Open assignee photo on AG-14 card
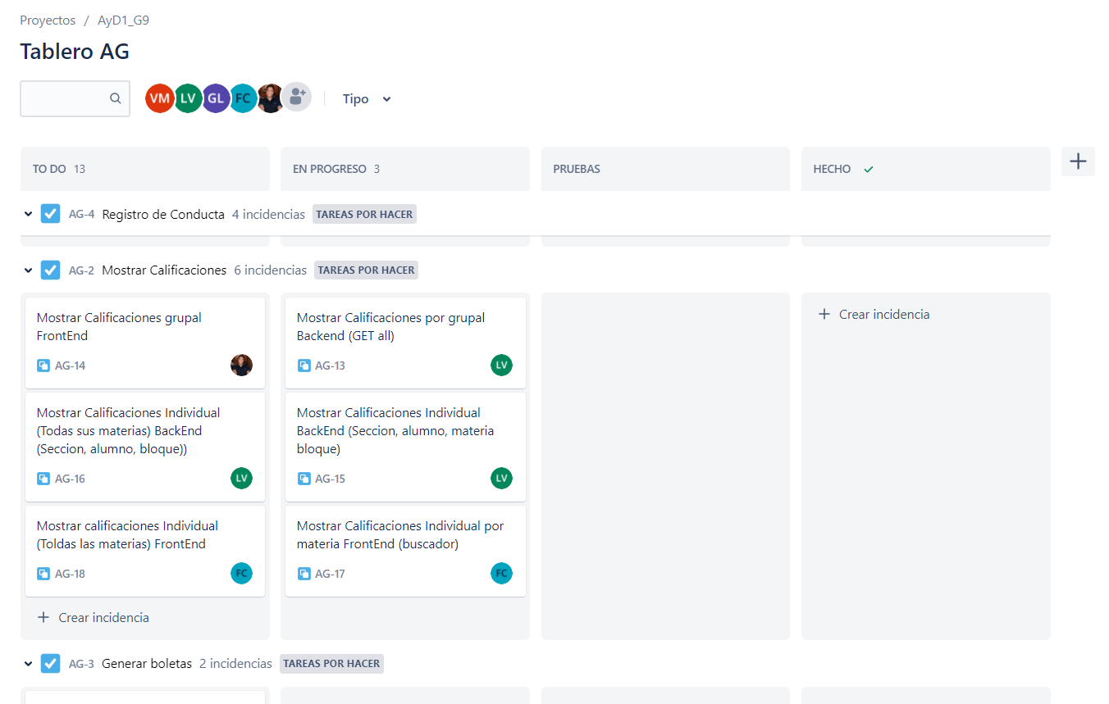This screenshot has width=1109, height=704. click(x=241, y=365)
